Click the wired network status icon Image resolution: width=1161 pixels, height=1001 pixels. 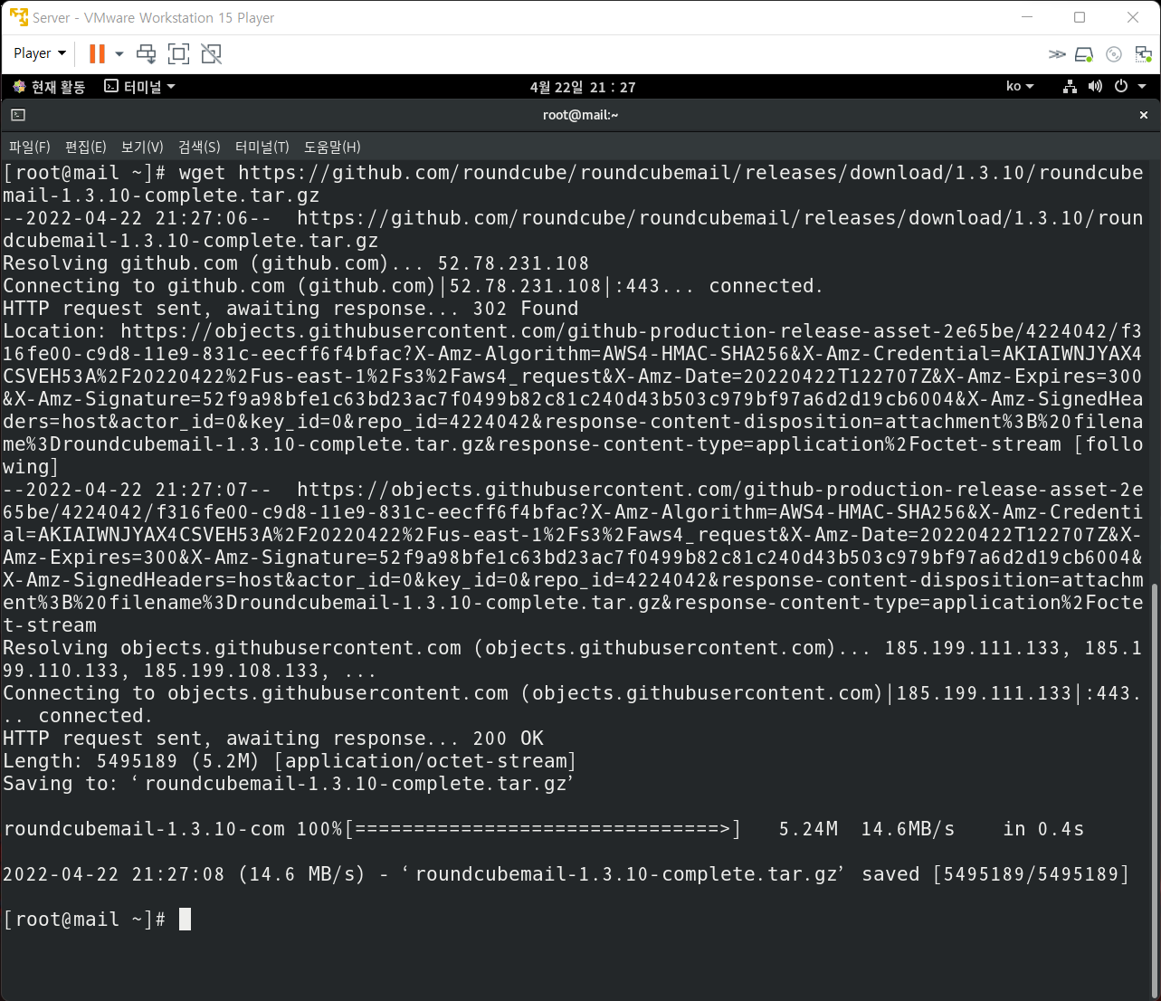[x=1071, y=87]
